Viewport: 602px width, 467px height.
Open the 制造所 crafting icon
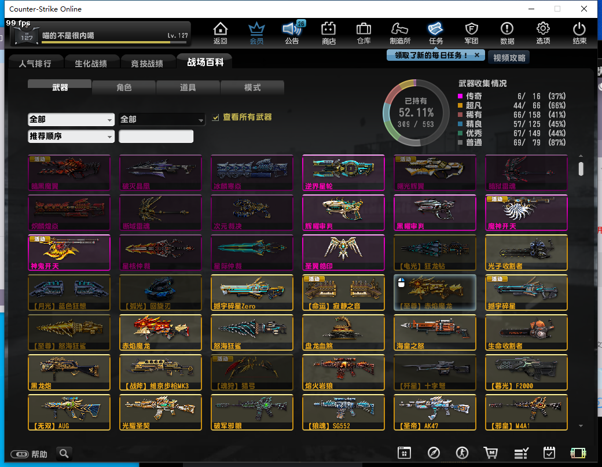tap(399, 33)
